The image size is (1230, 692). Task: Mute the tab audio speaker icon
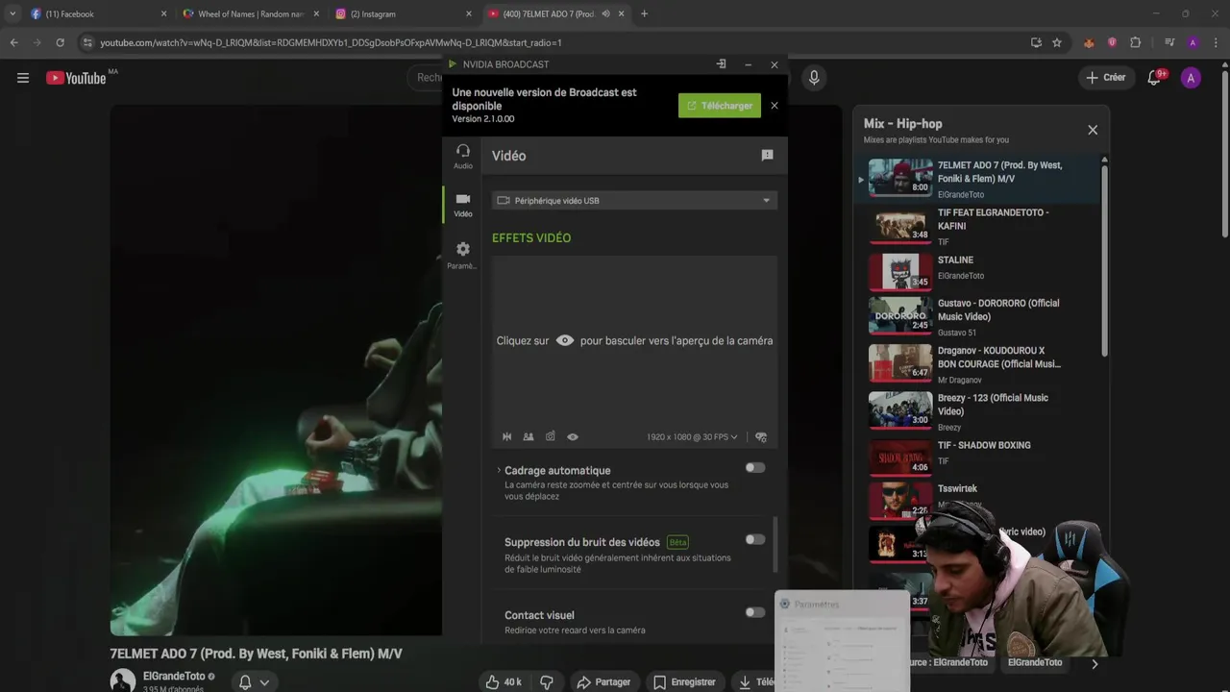tap(605, 13)
